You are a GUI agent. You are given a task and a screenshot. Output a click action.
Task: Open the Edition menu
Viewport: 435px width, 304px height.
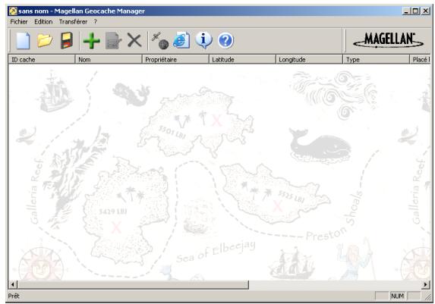click(x=43, y=22)
